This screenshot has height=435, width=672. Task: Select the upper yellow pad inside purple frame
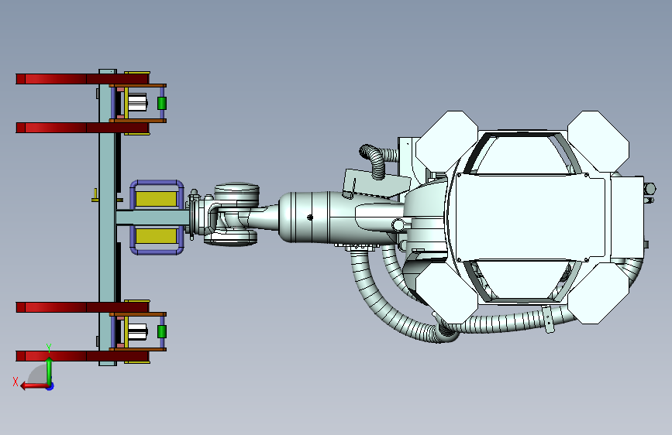click(x=156, y=199)
